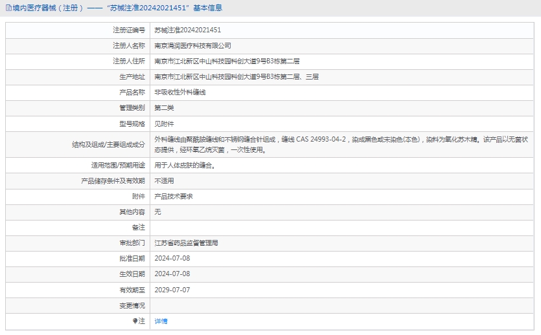The image size is (541, 335).
Task: Click expiry date value 2029-07-07
Action: click(172, 290)
